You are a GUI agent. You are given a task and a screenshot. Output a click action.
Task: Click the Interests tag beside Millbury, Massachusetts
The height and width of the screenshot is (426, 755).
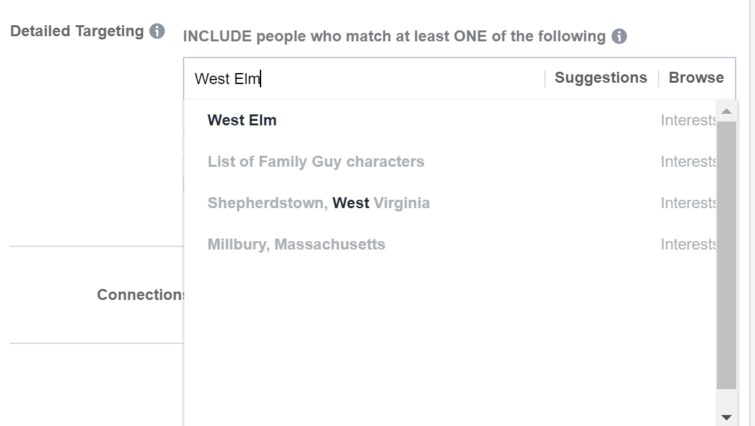point(688,244)
